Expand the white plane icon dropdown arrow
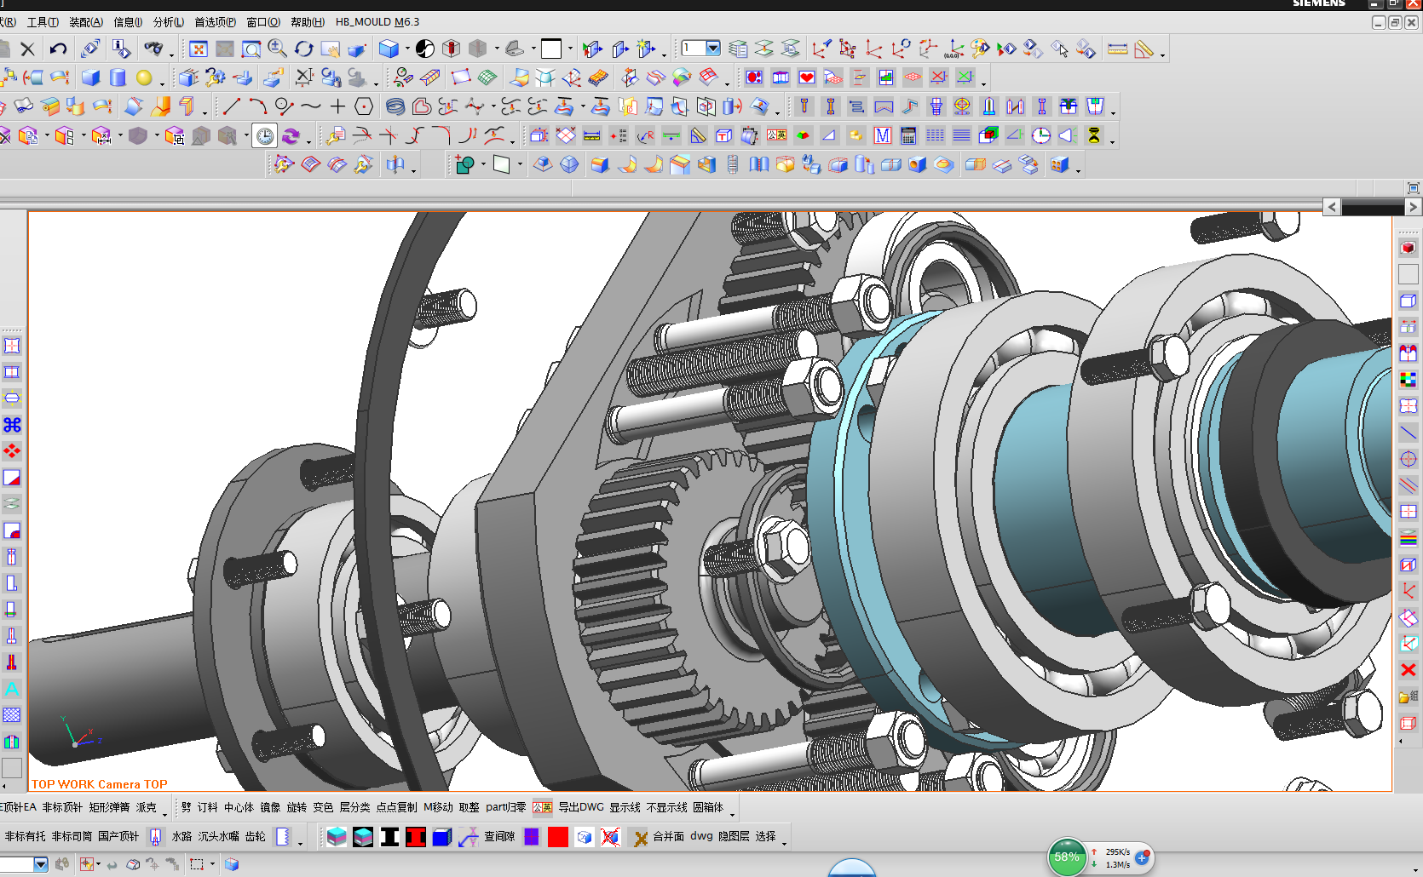The image size is (1423, 877). click(520, 164)
